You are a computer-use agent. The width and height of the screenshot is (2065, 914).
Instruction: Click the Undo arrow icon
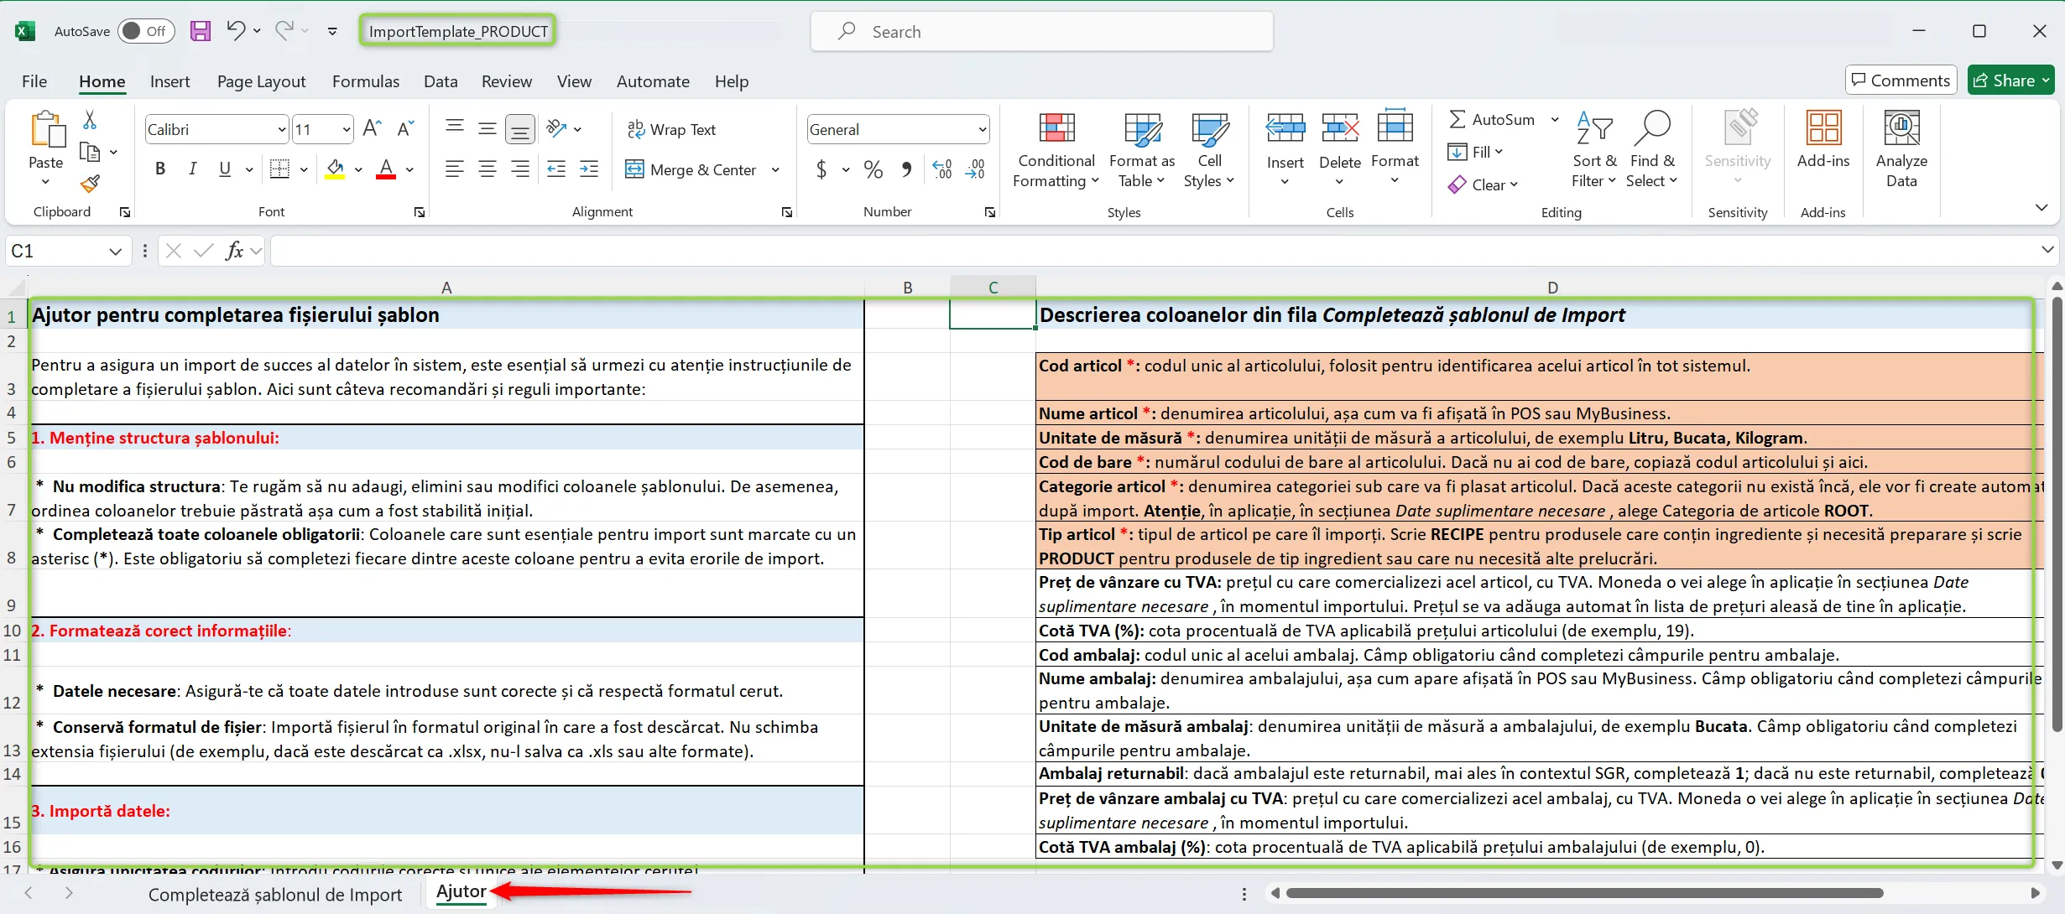[236, 31]
